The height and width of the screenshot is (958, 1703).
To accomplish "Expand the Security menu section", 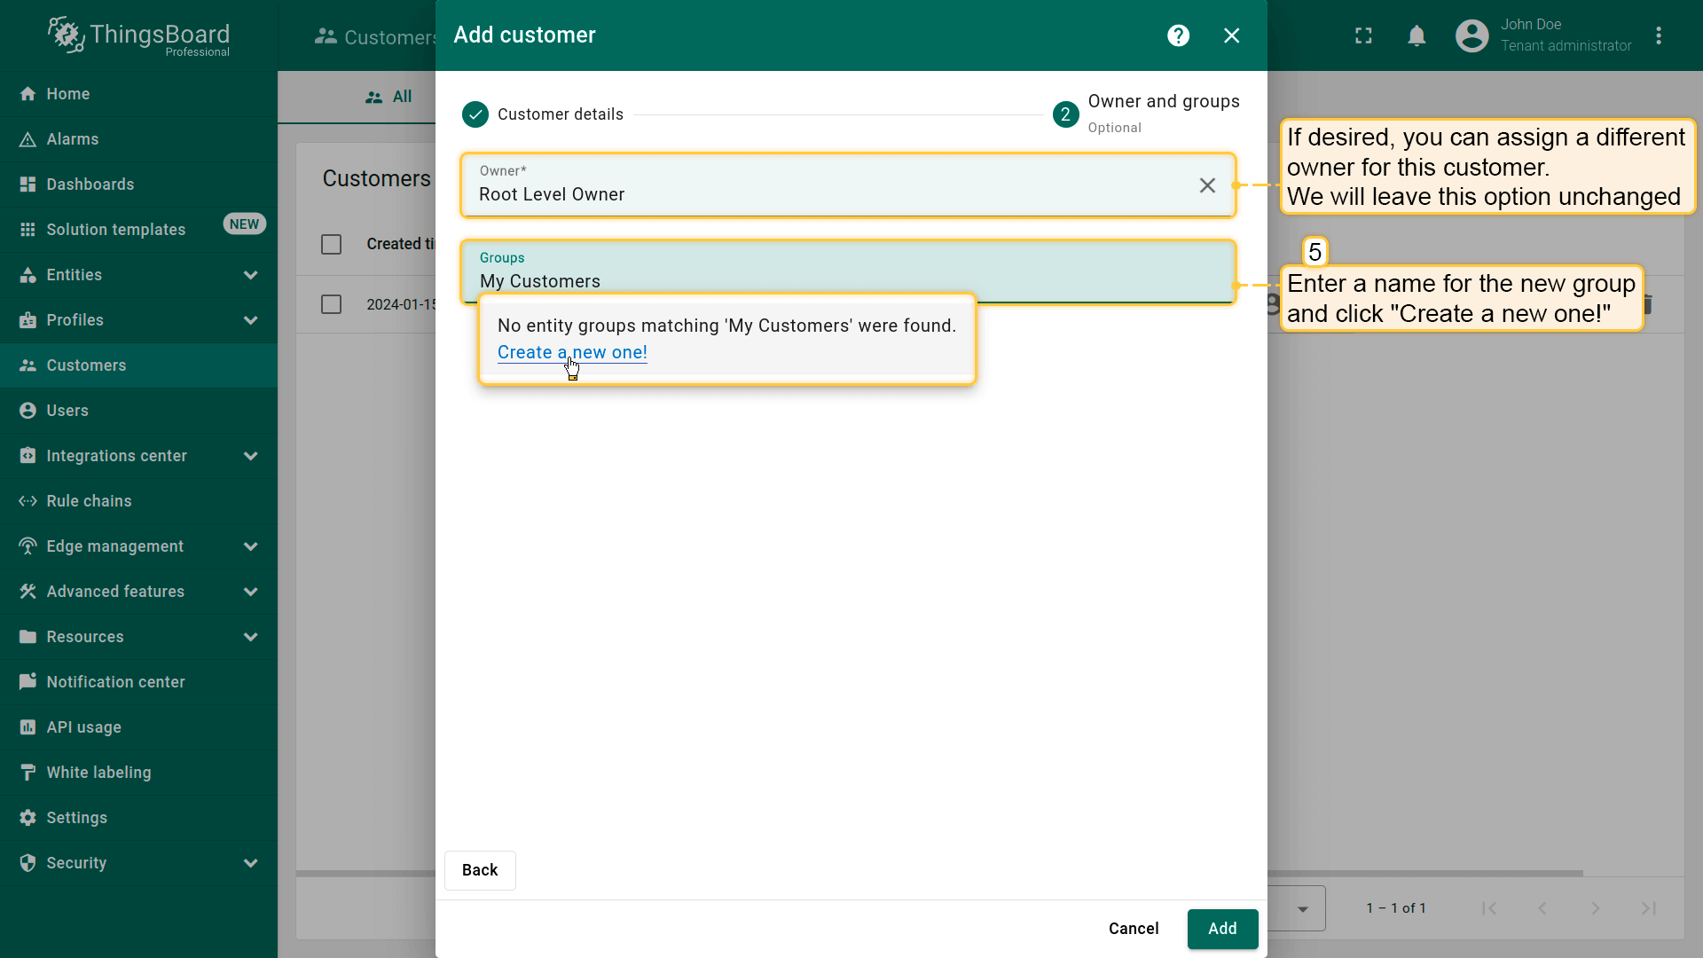I will coord(250,863).
